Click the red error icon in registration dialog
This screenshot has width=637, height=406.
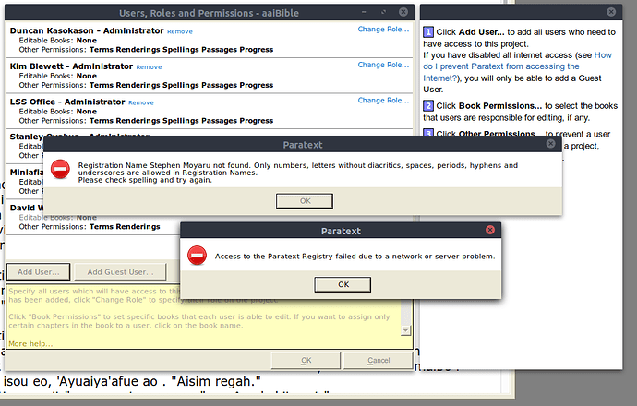point(60,169)
